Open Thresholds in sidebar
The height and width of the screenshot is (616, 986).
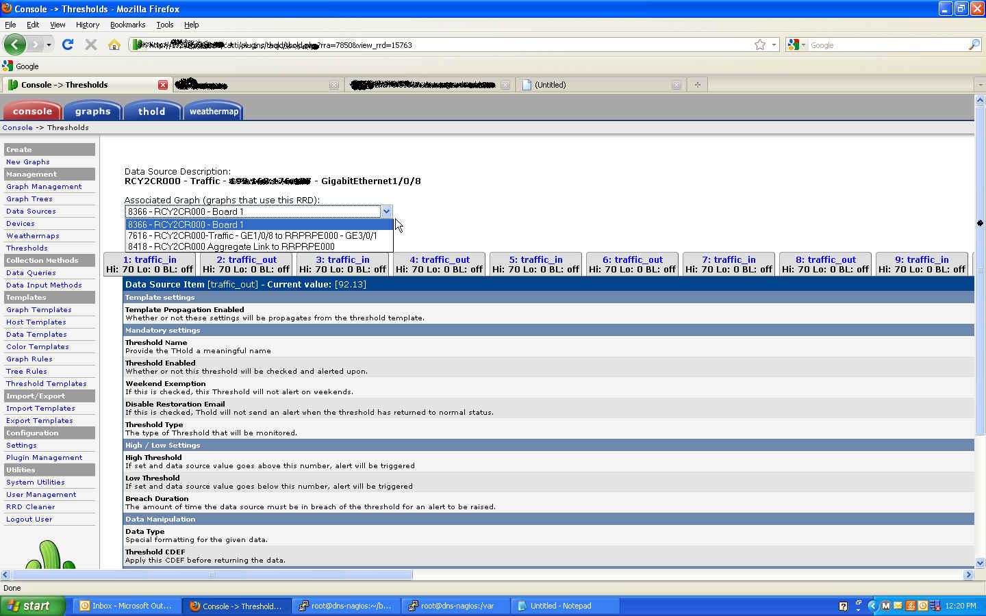pyautogui.click(x=27, y=248)
